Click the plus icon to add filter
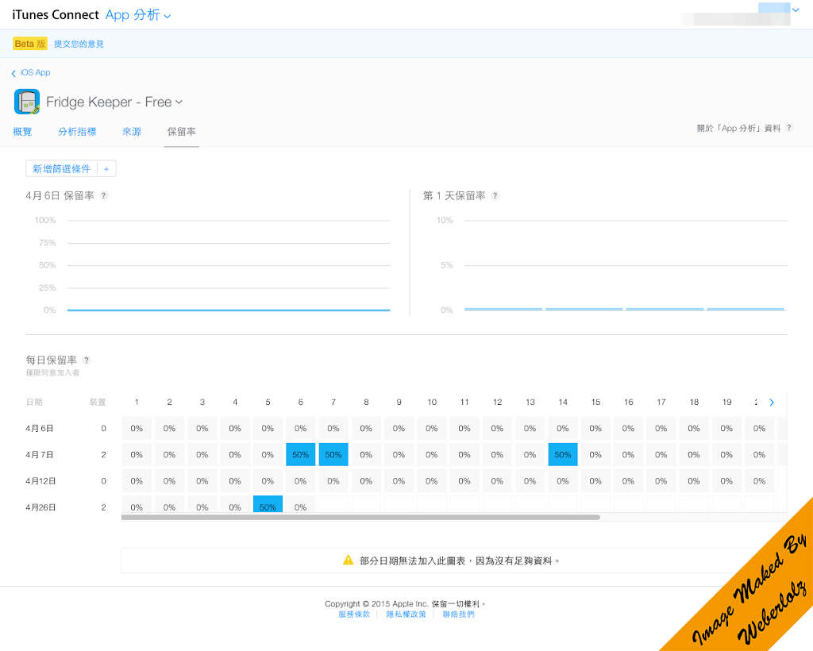813x651 pixels. (106, 169)
